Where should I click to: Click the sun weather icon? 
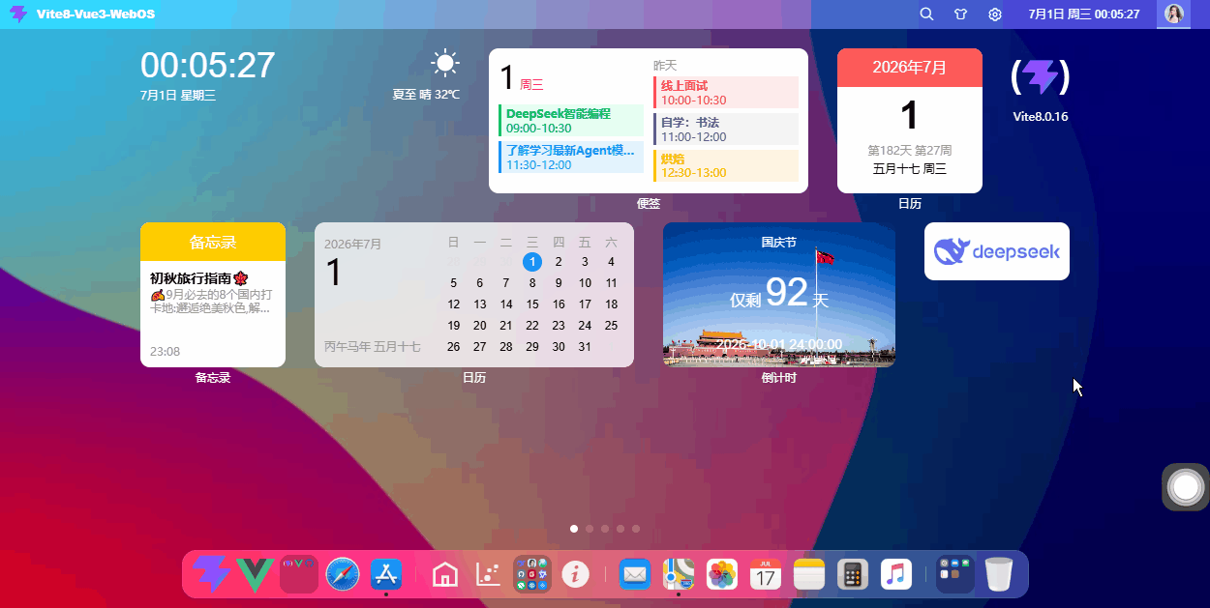(x=445, y=64)
